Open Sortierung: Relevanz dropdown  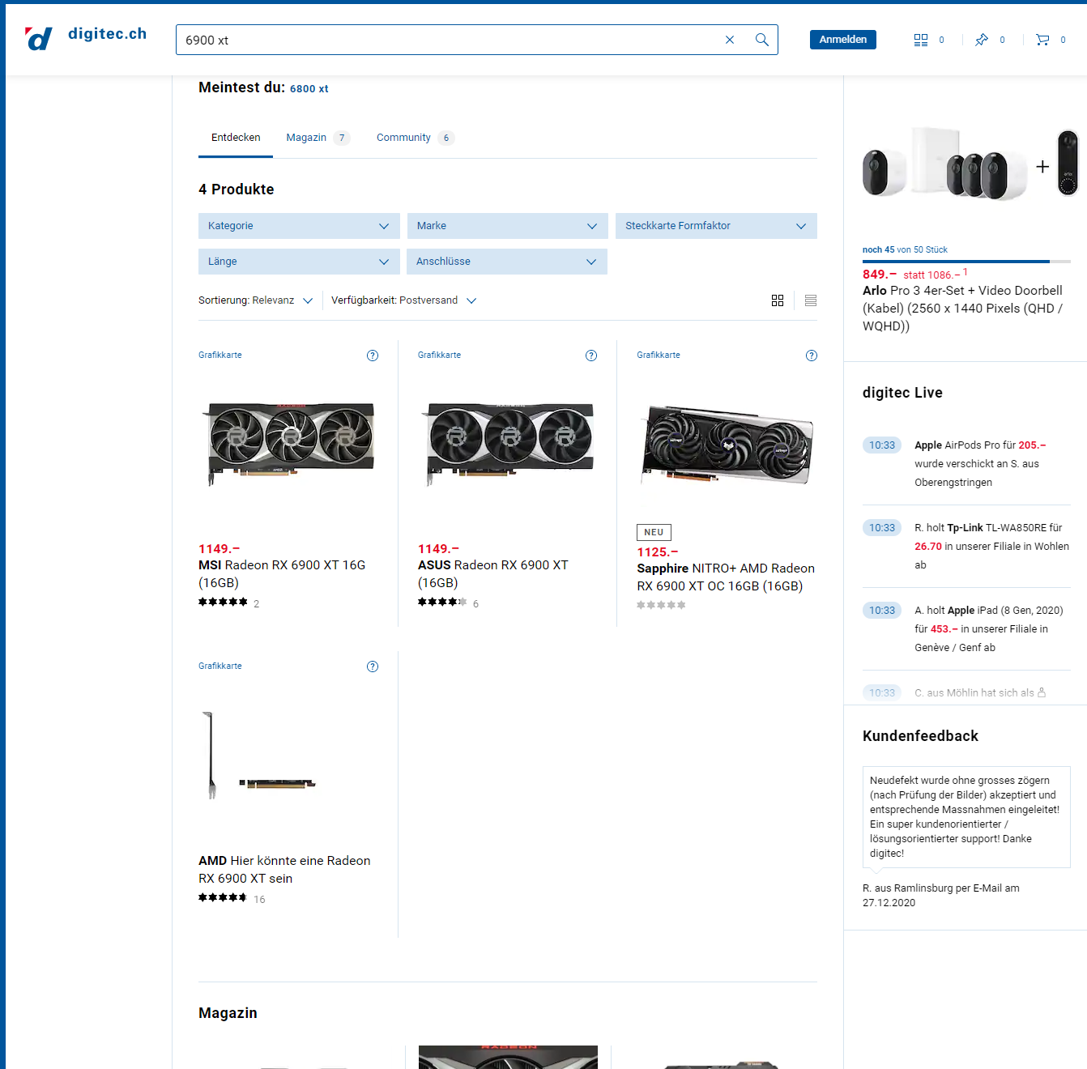(x=255, y=300)
